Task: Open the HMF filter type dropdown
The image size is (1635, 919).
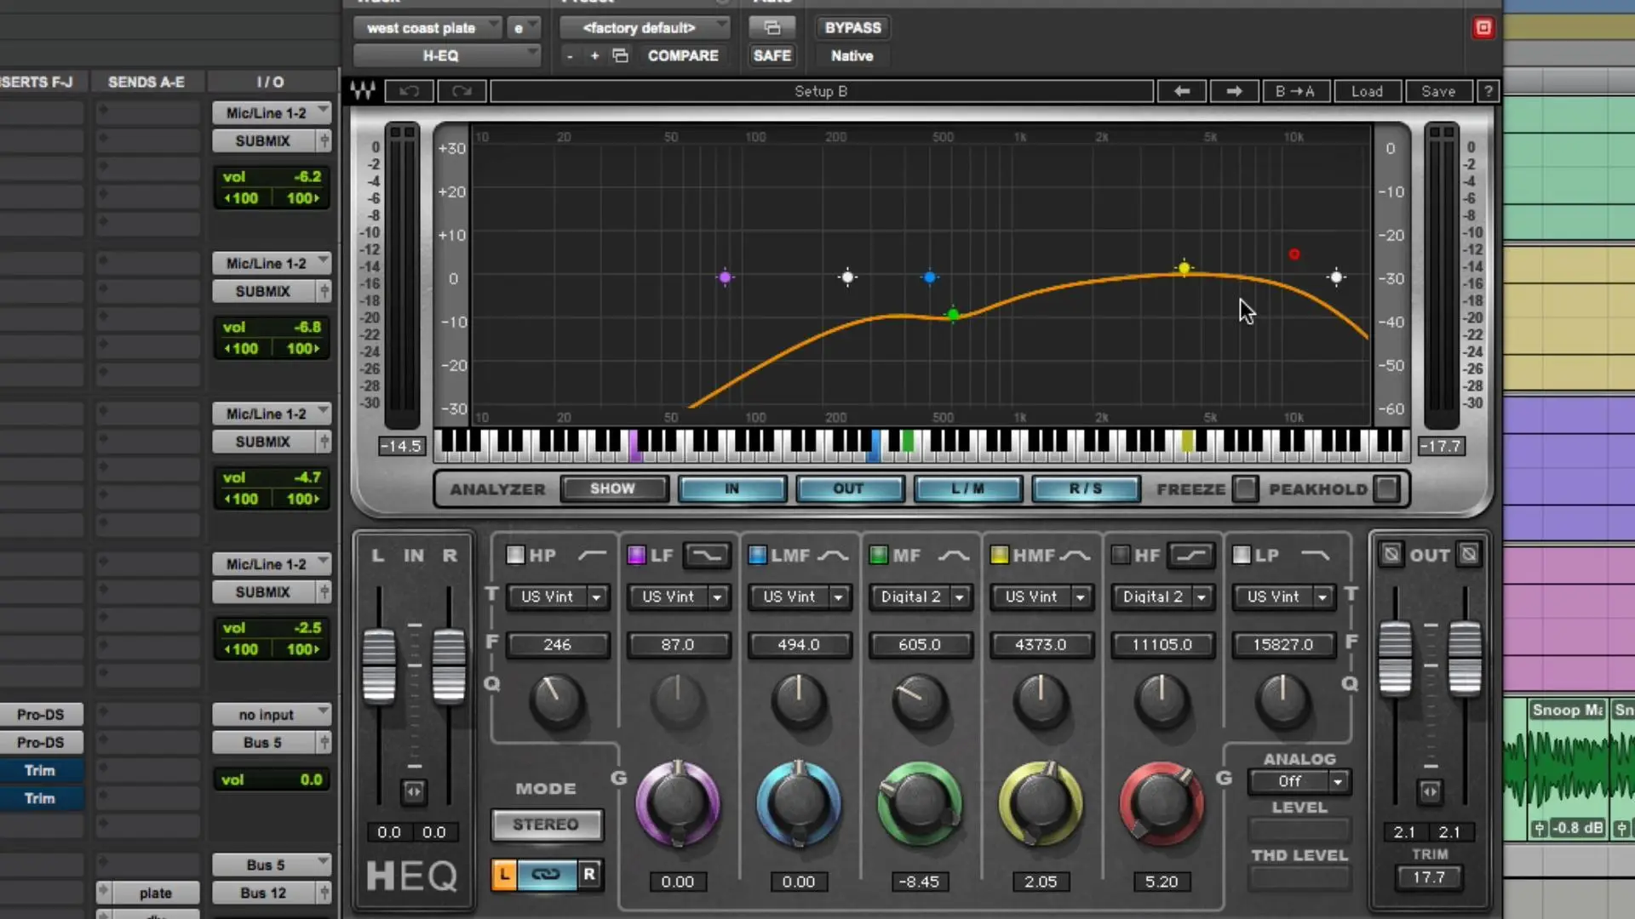Action: click(1041, 596)
